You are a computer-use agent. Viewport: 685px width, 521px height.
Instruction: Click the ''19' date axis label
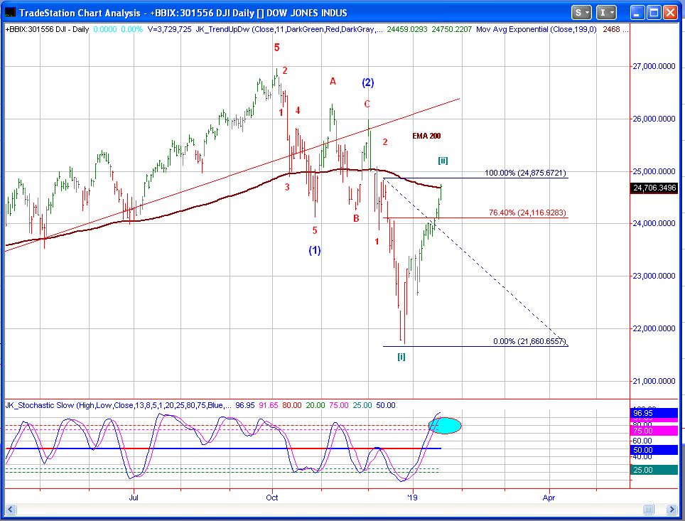pos(412,498)
